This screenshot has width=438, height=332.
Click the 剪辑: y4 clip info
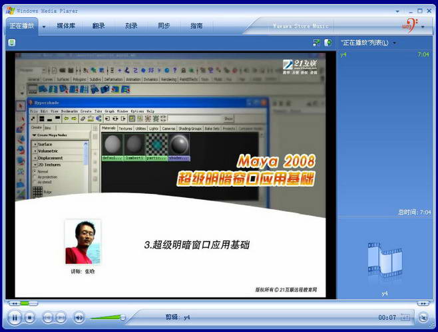click(178, 317)
